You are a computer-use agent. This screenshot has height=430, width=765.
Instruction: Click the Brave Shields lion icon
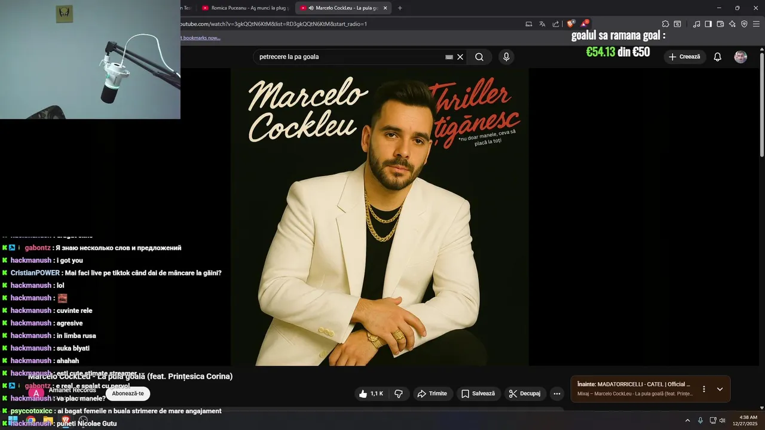pyautogui.click(x=570, y=24)
